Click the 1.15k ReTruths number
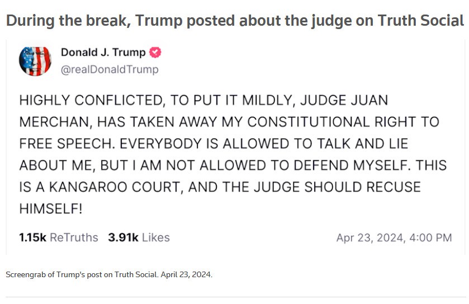Screen dimensions: 469x304 coord(32,237)
